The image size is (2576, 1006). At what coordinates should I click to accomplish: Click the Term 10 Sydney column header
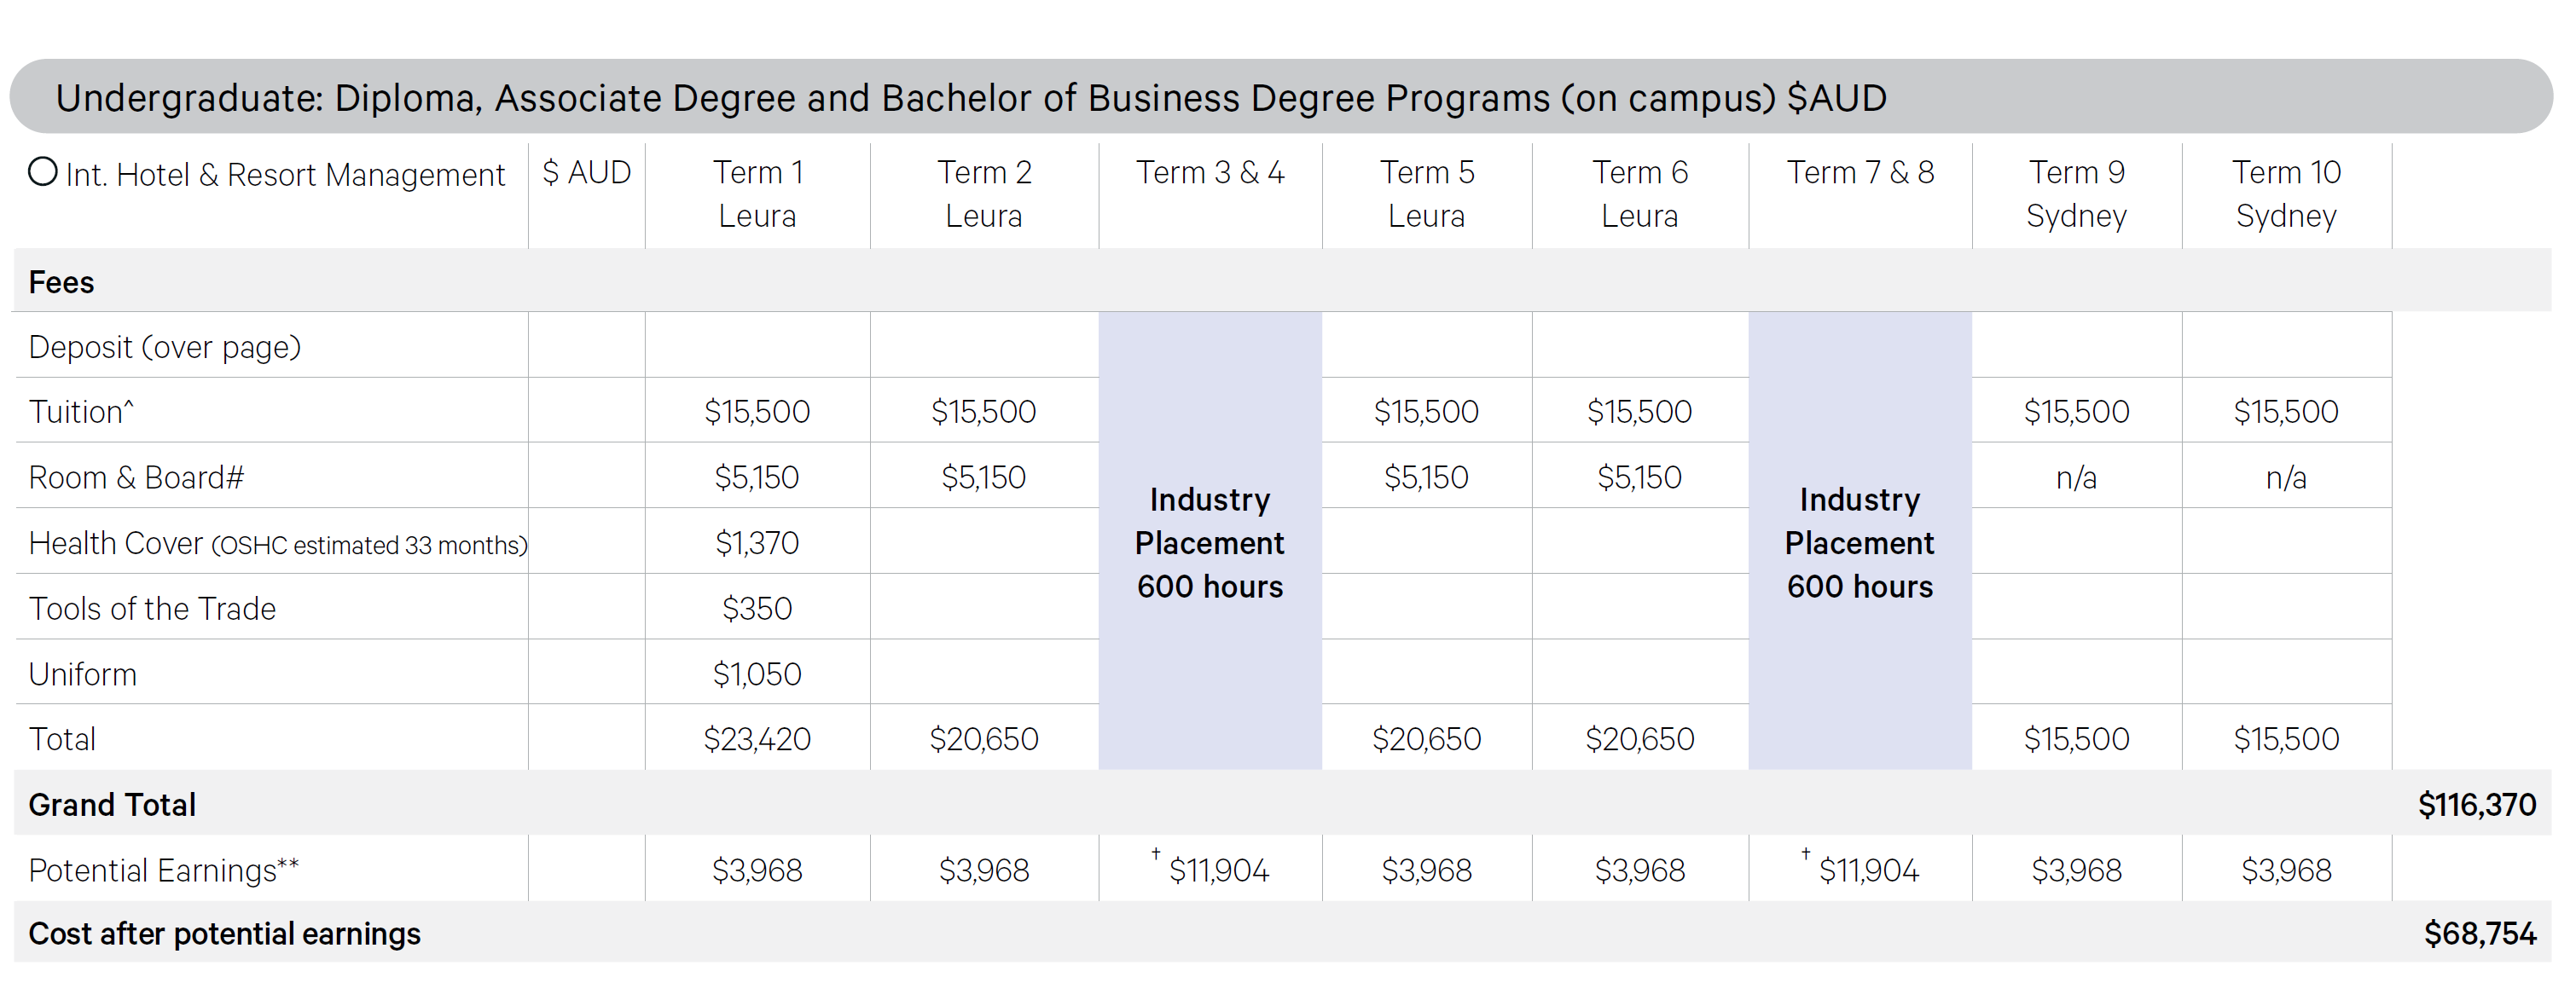(x=2286, y=194)
